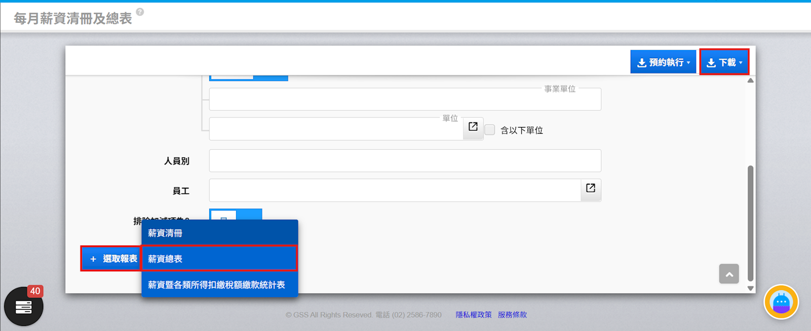The image size is (811, 331).
Task: Toggle the 排除加減項 switch
Action: pos(236,215)
